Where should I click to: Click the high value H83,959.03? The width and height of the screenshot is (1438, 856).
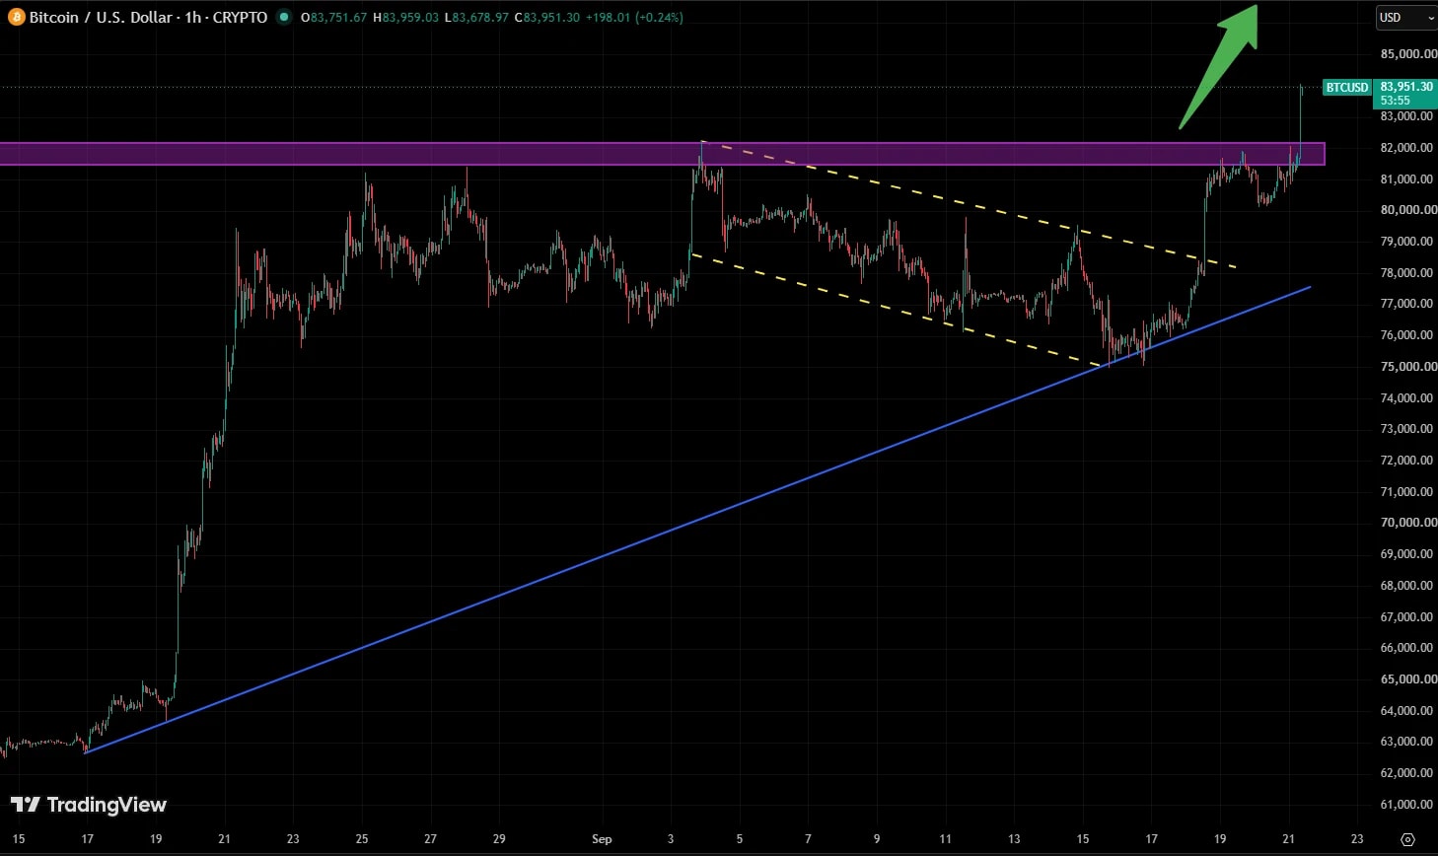click(x=405, y=18)
